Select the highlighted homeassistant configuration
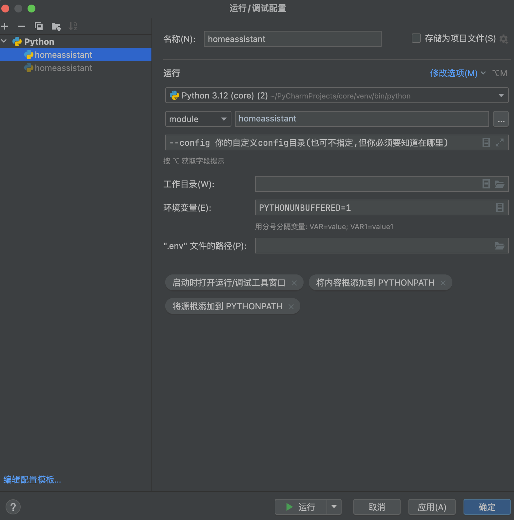The height and width of the screenshot is (520, 514). point(76,54)
